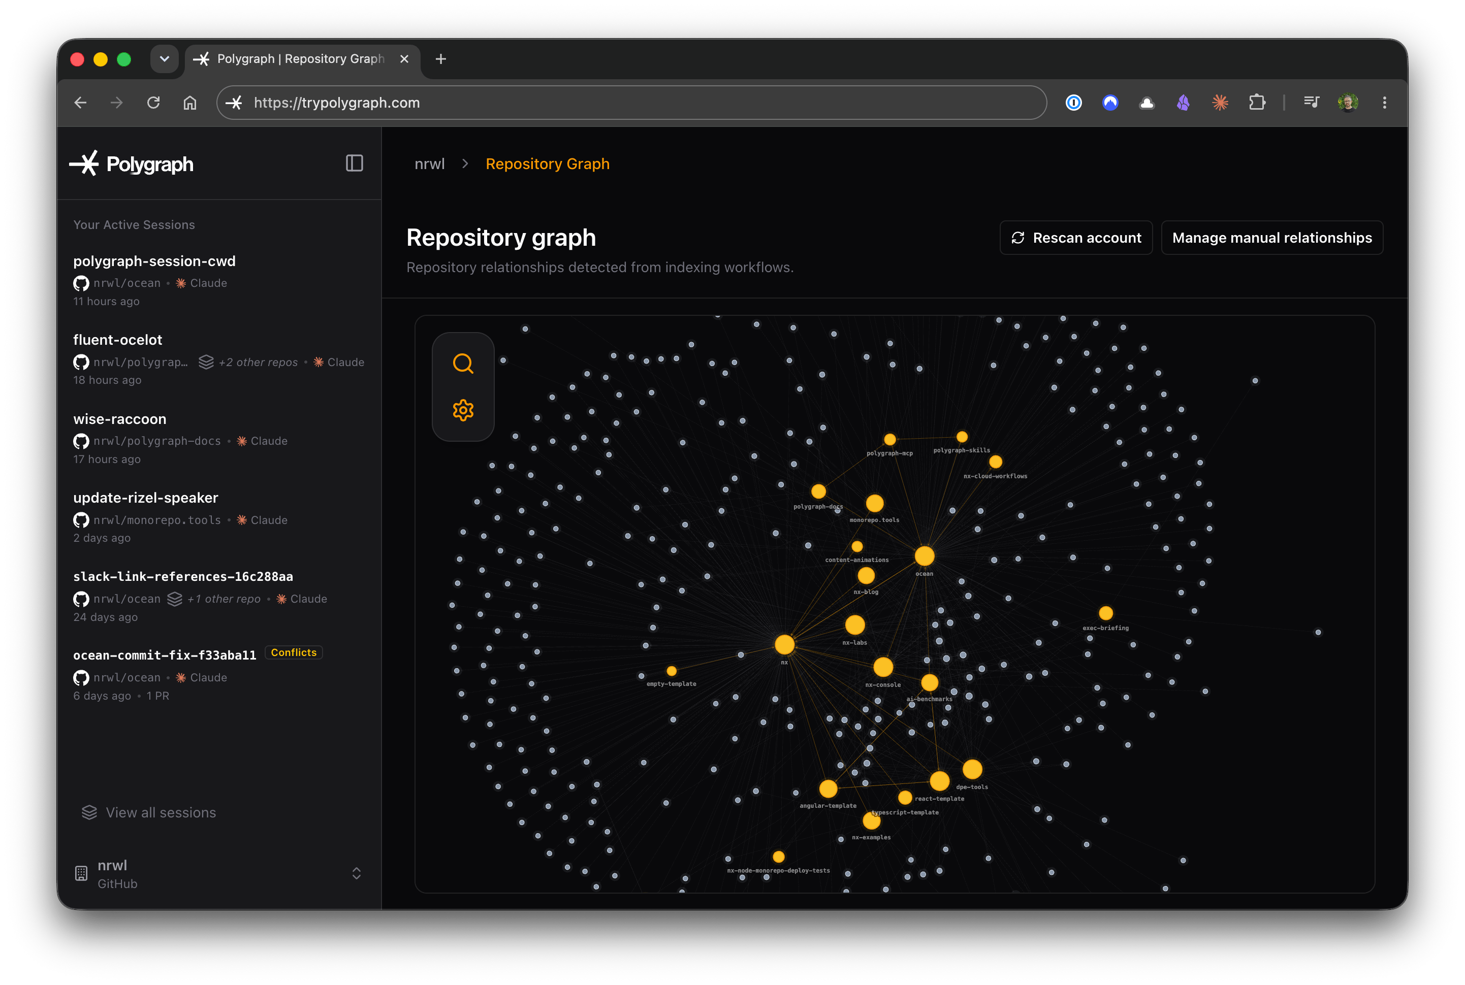Select the angular-template graph node
Image resolution: width=1465 pixels, height=985 pixels.
pyautogui.click(x=829, y=789)
